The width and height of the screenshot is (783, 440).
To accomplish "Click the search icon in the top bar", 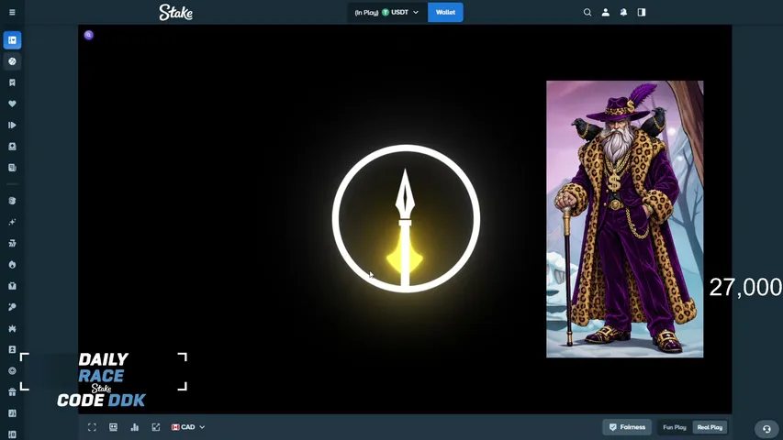I will coord(587,12).
